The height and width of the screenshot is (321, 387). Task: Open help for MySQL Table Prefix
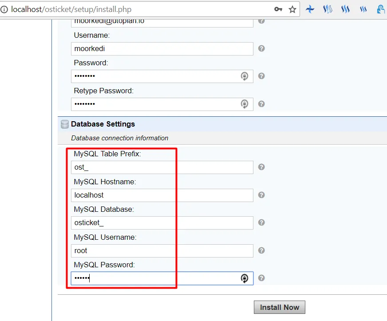(261, 167)
